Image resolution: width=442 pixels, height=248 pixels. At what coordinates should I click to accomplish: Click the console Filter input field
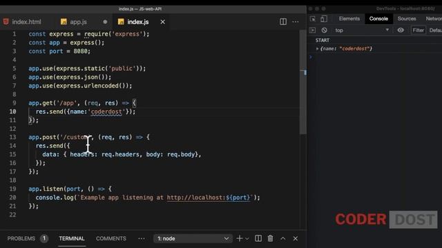[419, 30]
